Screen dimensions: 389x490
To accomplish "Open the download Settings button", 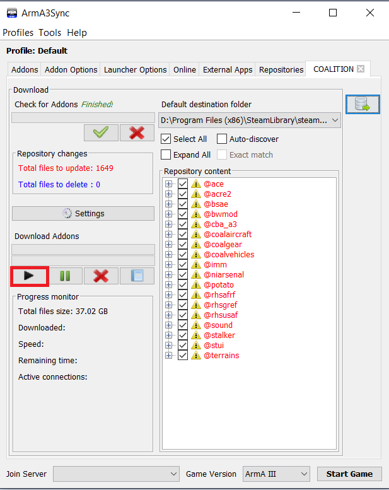I will click(83, 213).
